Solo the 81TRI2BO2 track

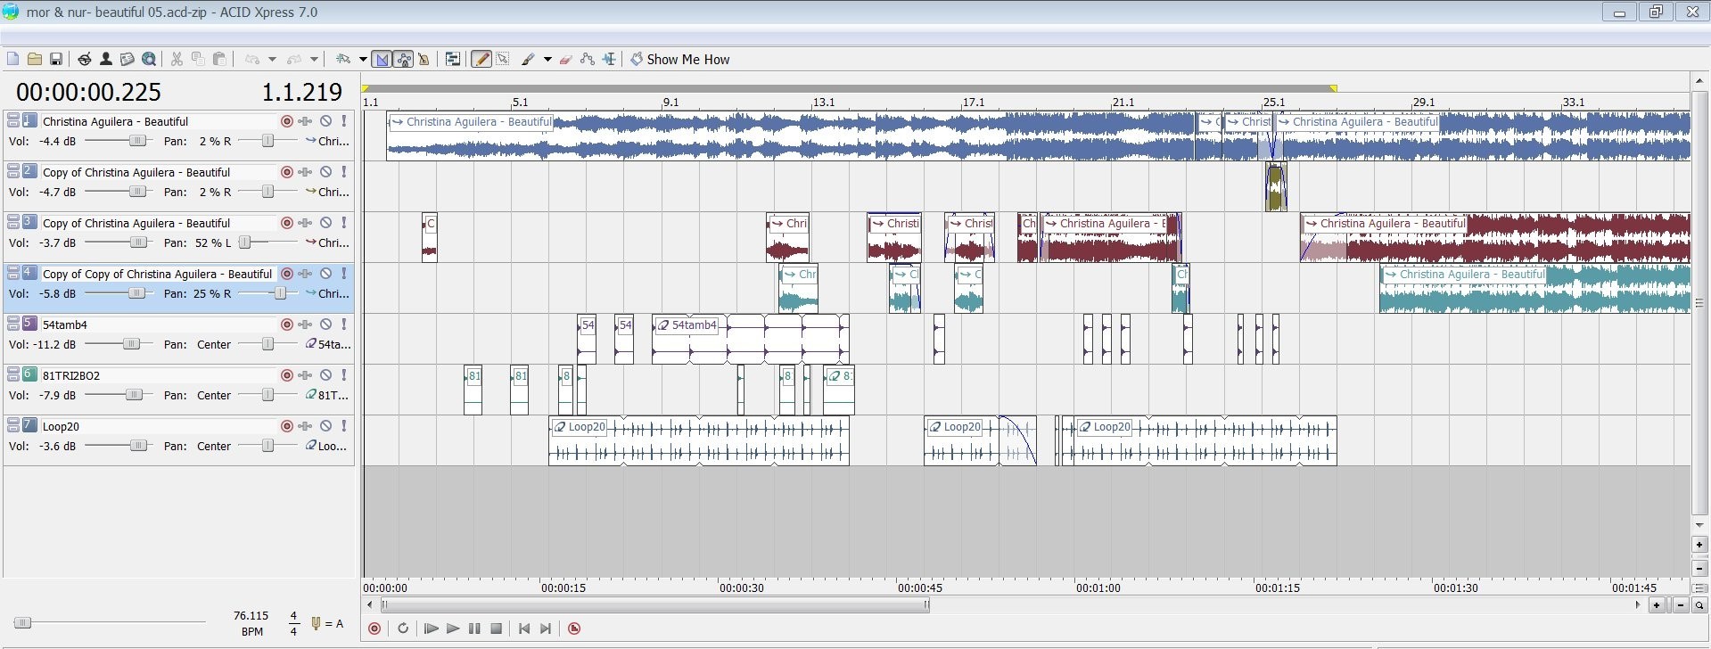coord(343,375)
